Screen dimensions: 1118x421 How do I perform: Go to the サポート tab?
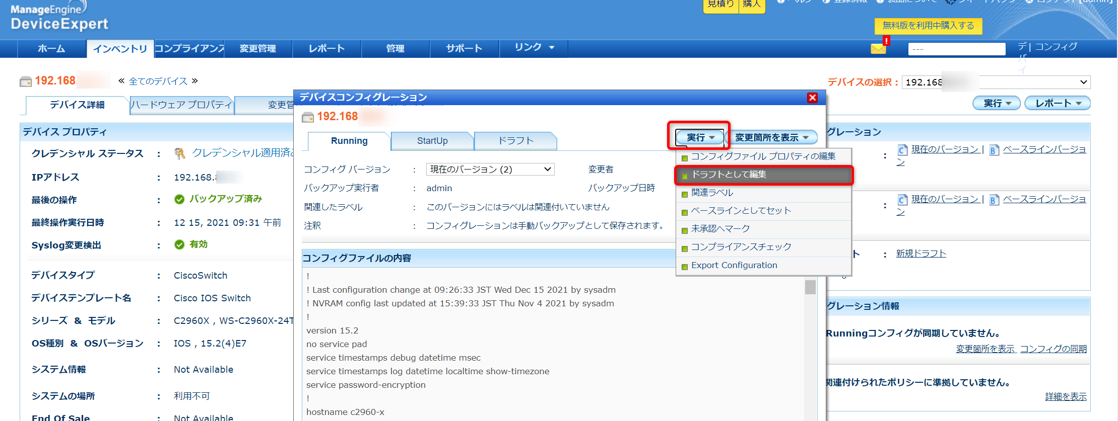[x=464, y=49]
